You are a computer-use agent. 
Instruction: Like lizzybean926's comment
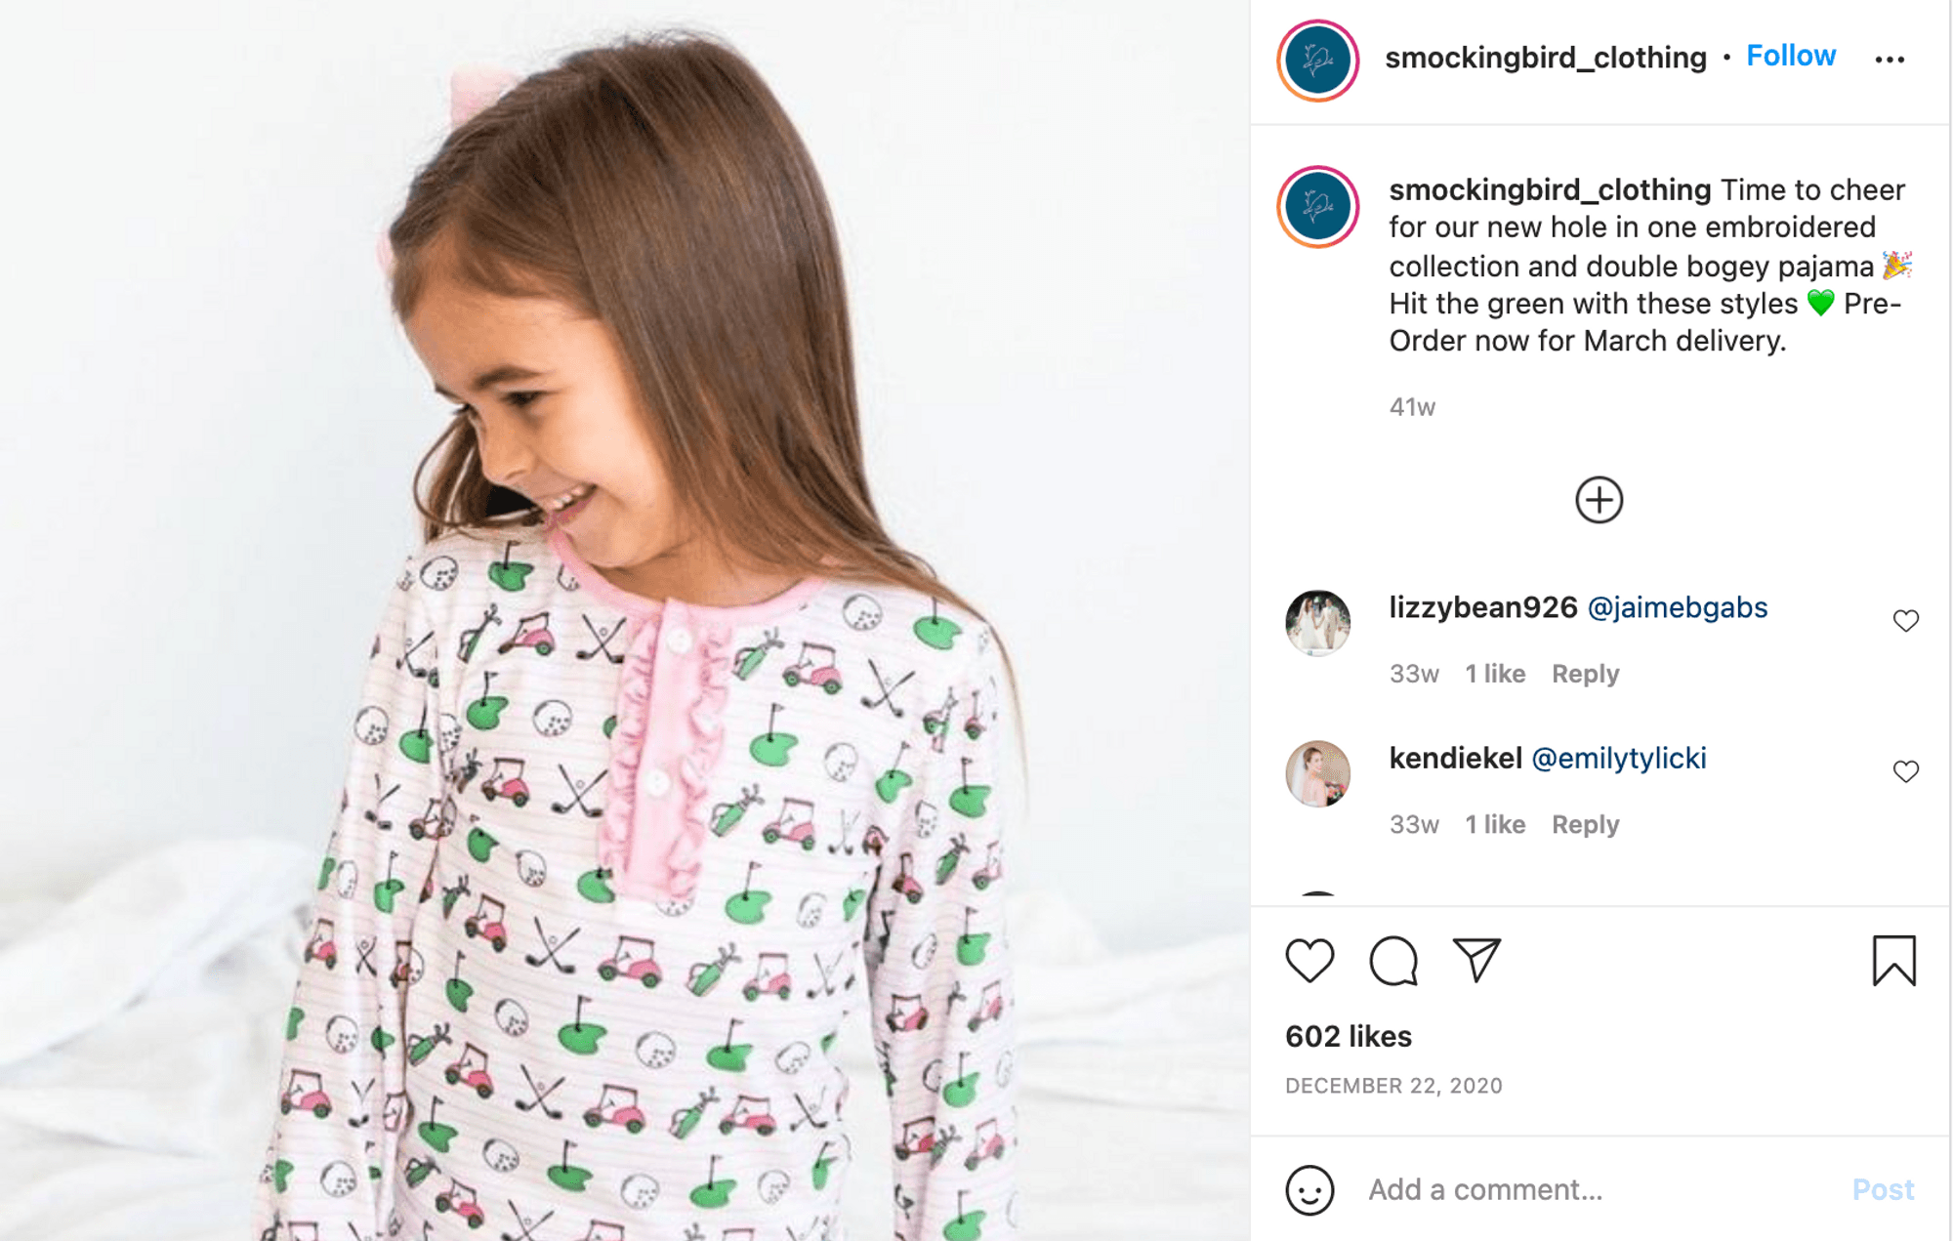tap(1905, 621)
